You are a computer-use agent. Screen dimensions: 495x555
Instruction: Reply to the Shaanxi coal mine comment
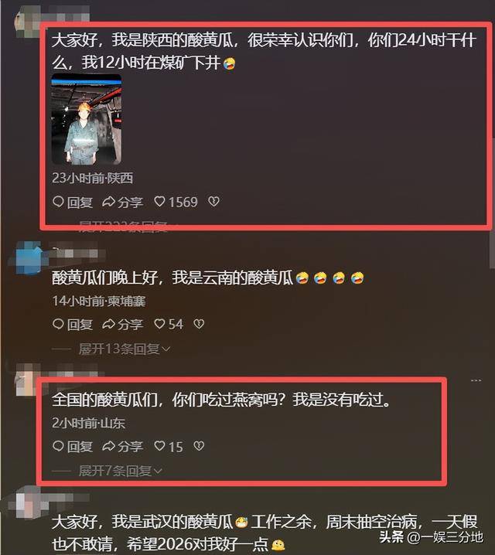coord(73,202)
